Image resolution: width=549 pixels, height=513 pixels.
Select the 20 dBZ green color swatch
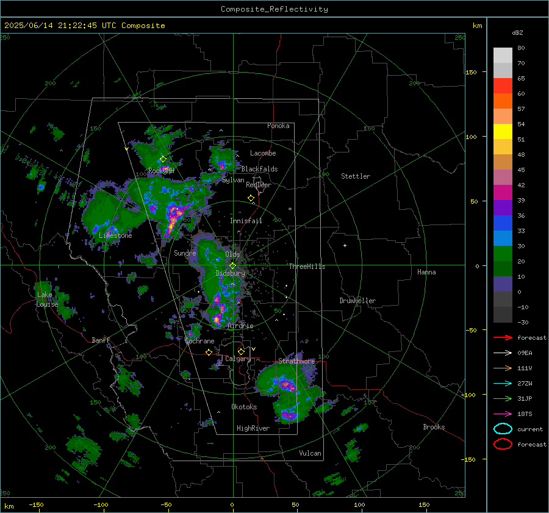click(503, 254)
